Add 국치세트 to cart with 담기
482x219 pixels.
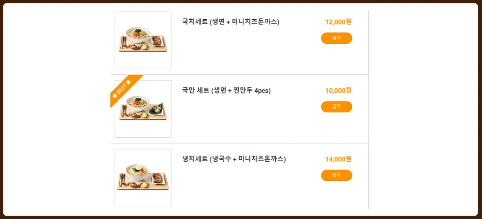(x=336, y=38)
